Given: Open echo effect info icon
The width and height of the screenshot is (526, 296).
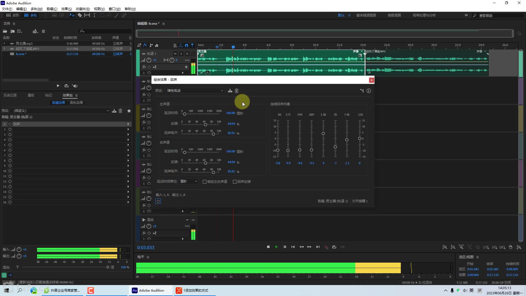Looking at the screenshot, I should click(x=369, y=91).
